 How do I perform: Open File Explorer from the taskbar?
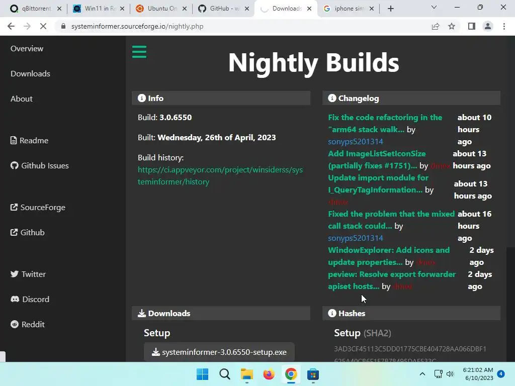(246, 374)
